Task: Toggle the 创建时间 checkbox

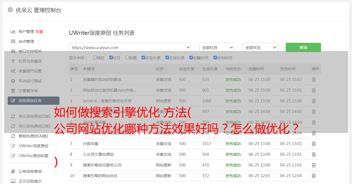Action: coord(191,58)
